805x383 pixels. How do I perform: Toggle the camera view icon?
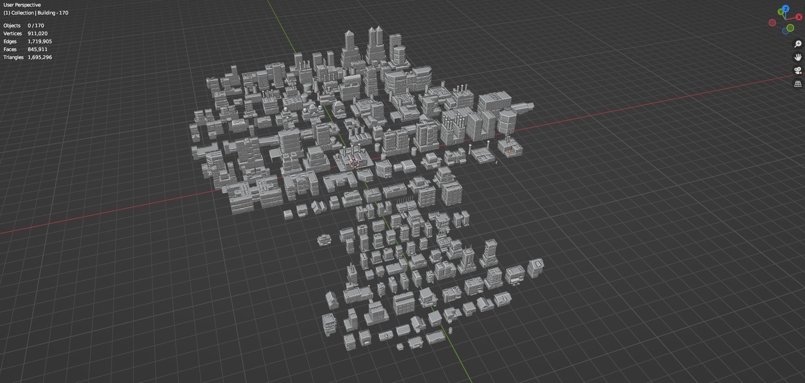pyautogui.click(x=798, y=70)
